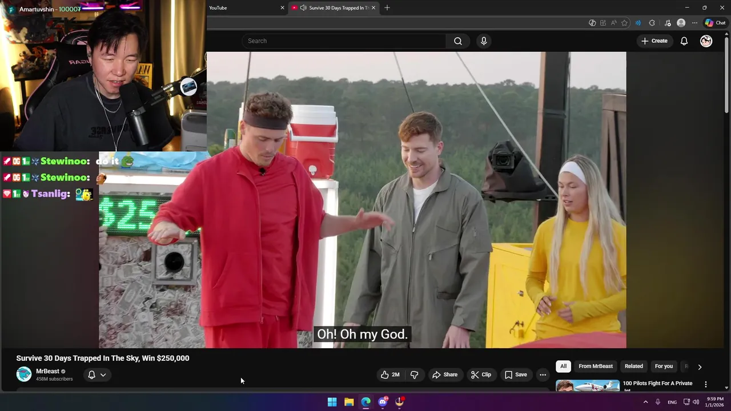Click the Create button
The height and width of the screenshot is (411, 731).
654,41
